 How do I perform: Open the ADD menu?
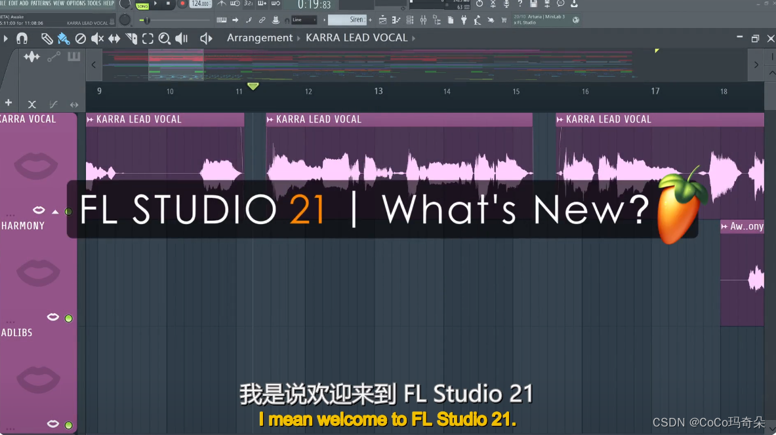point(24,3)
